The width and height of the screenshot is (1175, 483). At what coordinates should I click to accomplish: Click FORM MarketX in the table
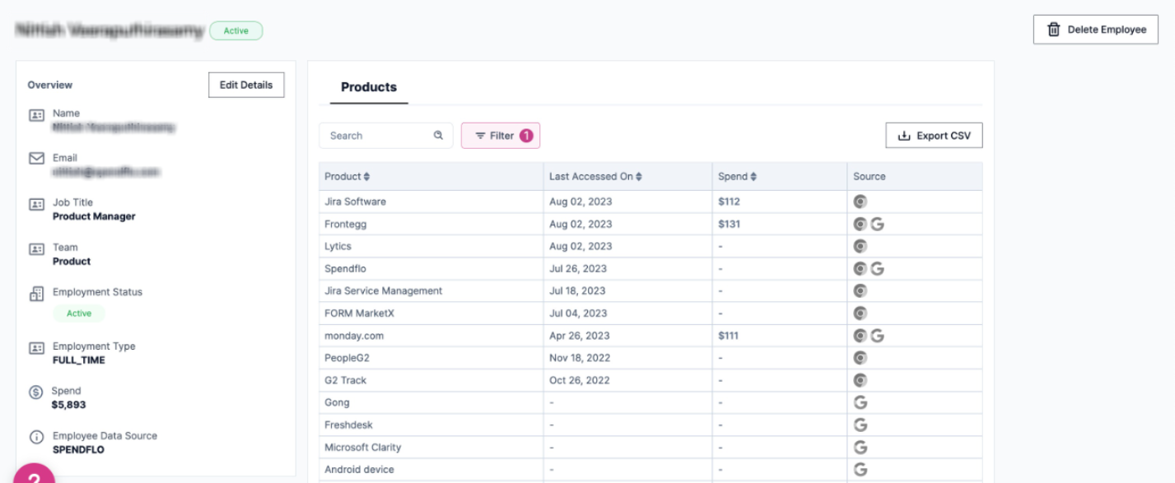[360, 313]
